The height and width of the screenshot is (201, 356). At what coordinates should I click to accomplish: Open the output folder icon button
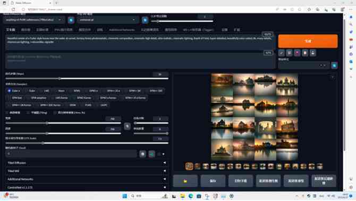185,181
